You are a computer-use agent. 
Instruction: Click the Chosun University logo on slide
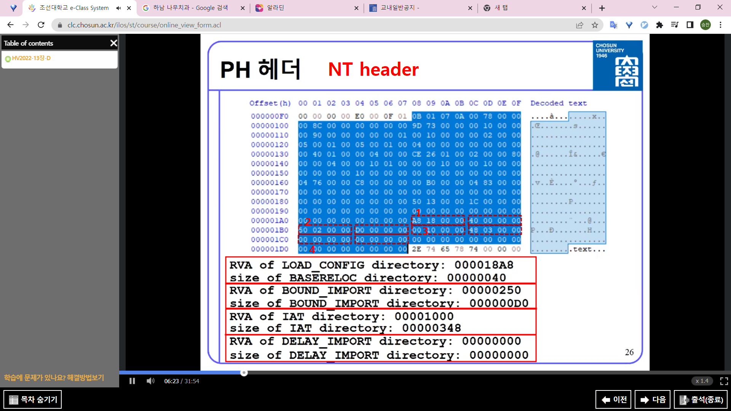tap(618, 65)
